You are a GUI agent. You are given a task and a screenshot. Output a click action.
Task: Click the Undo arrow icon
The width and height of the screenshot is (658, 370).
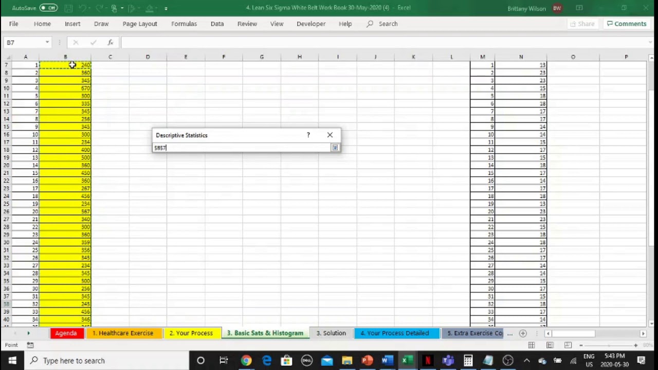pos(83,8)
